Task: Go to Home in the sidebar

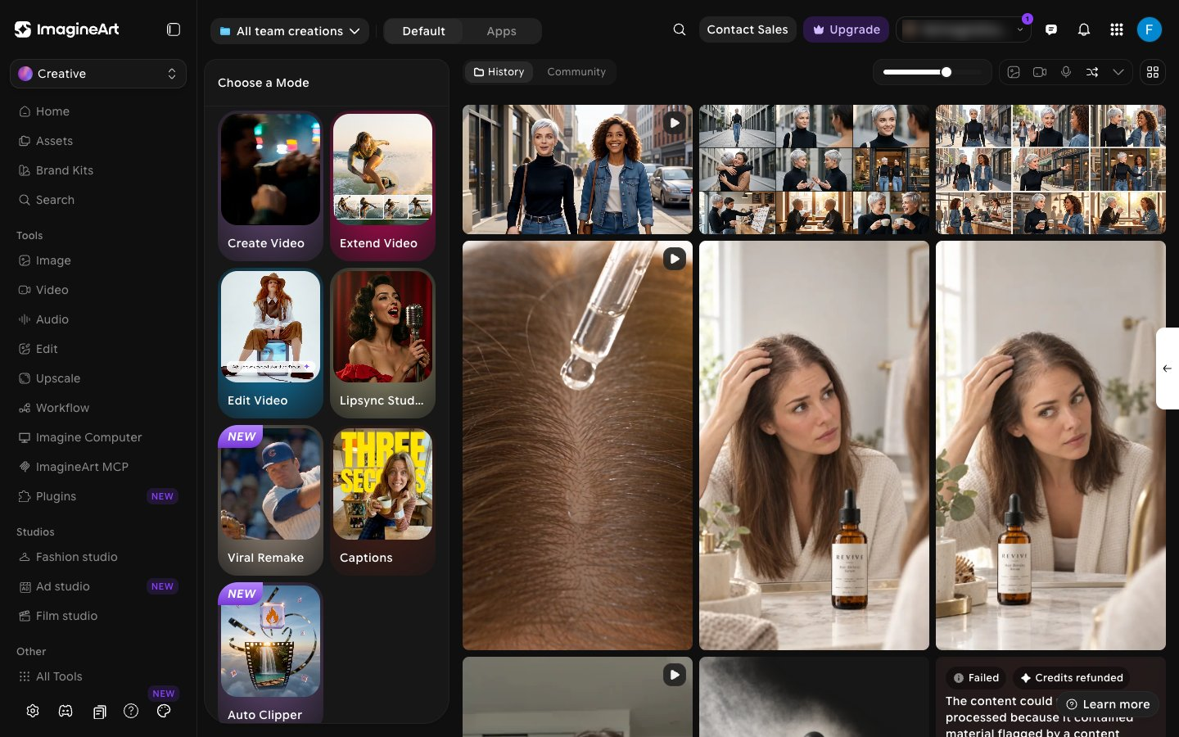Action: (98, 111)
